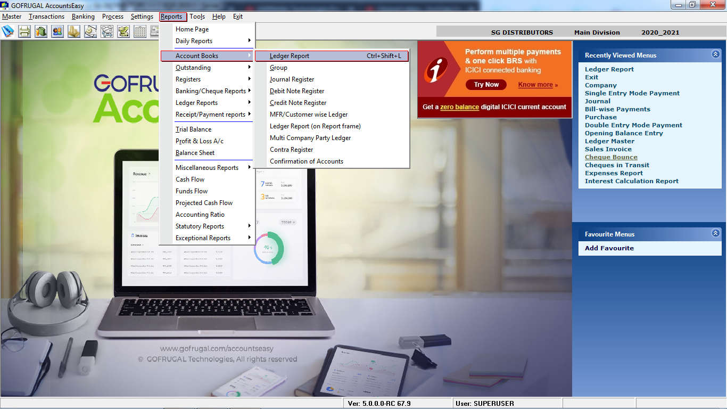
Task: Choose MFR/Customer wise Ledger
Action: click(332, 114)
